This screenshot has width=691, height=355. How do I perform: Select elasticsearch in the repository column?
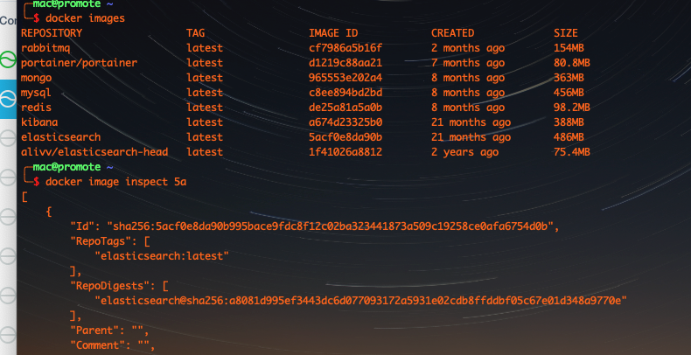[61, 137]
